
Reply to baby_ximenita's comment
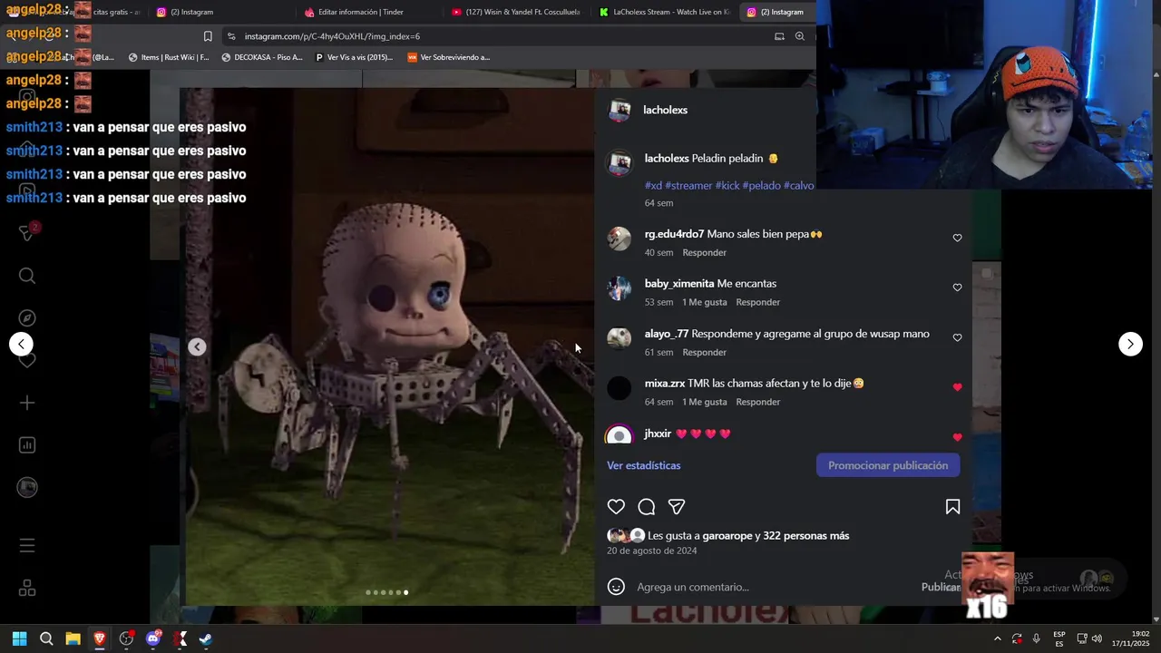point(758,302)
